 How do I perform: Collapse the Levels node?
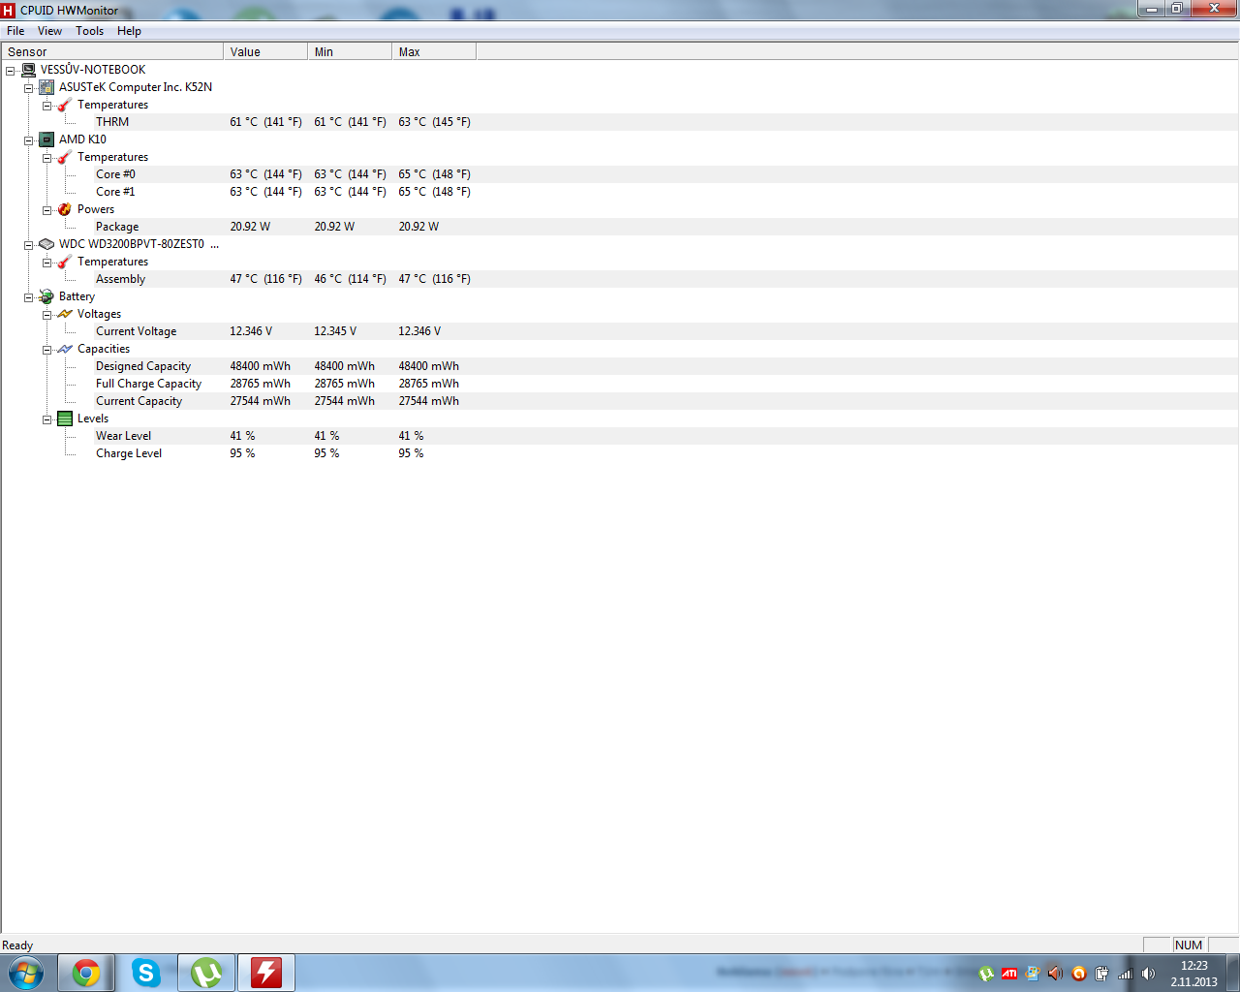47,419
